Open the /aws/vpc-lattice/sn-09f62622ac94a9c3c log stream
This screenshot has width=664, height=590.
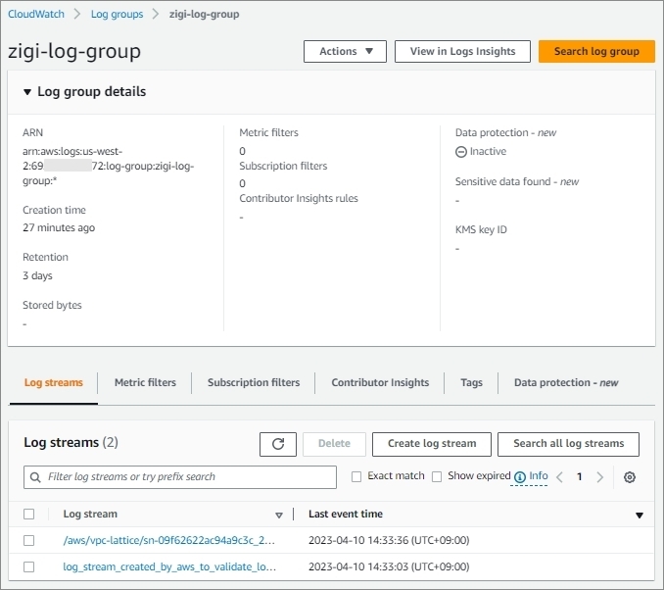pyautogui.click(x=169, y=540)
